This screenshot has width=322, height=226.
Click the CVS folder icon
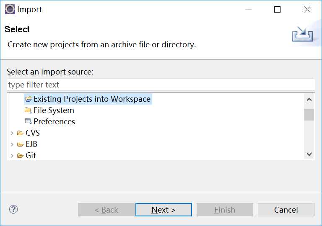20,133
